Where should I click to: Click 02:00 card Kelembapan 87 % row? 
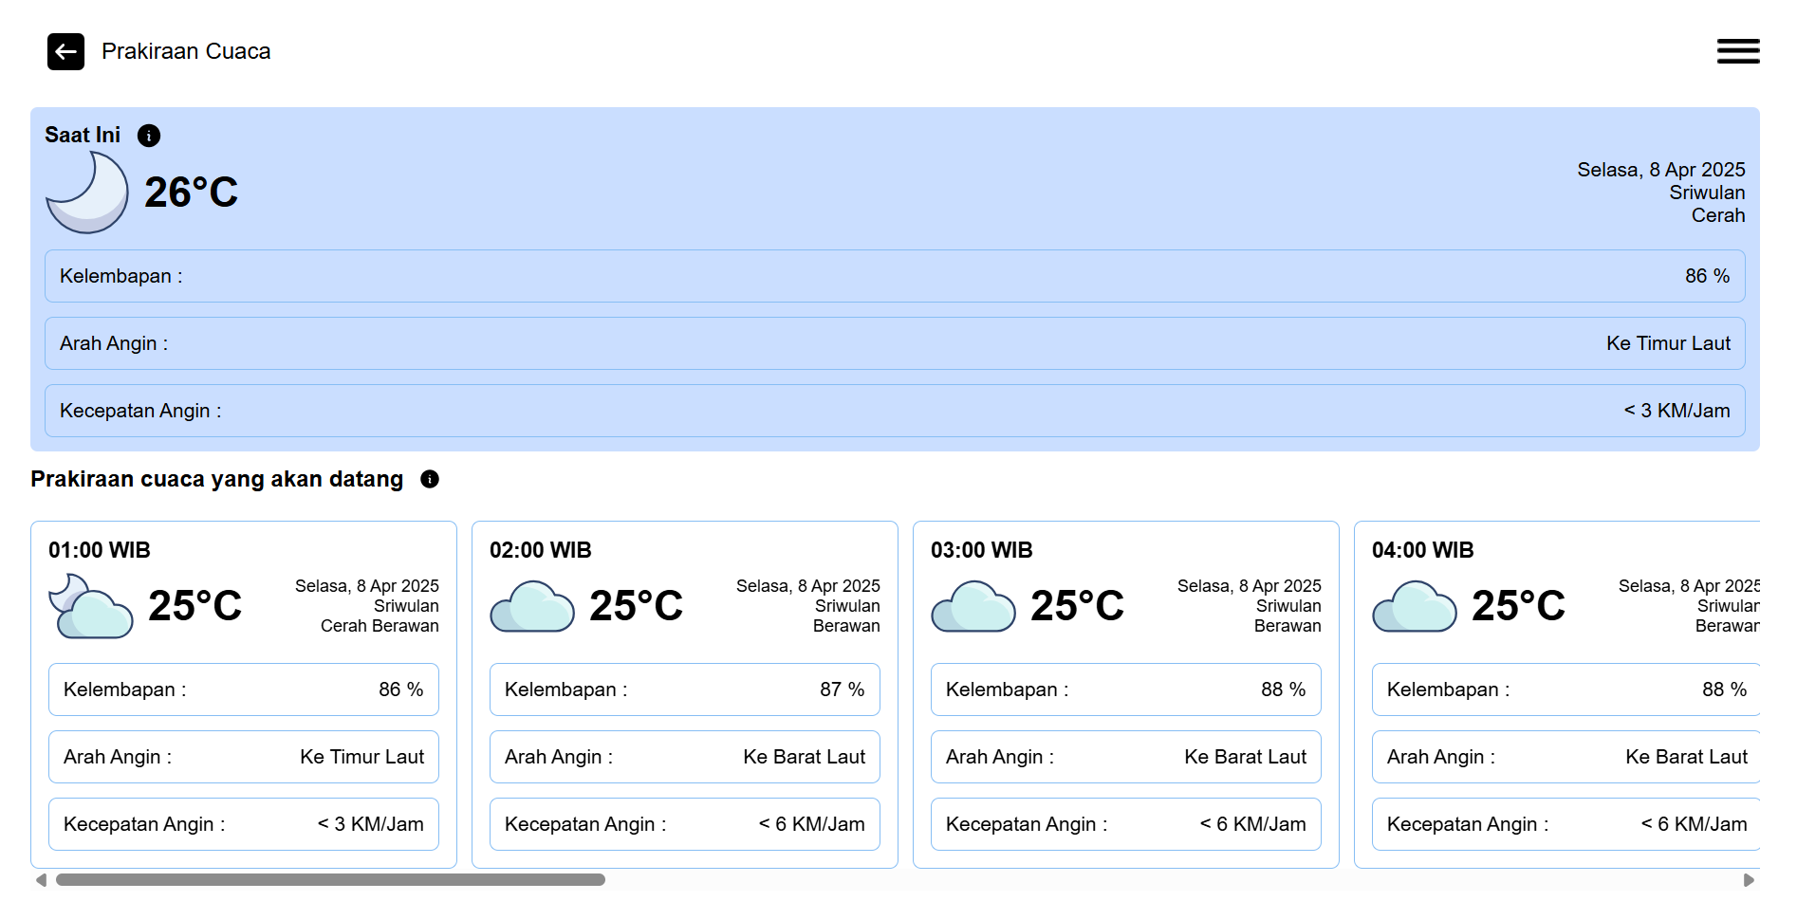tap(685, 690)
